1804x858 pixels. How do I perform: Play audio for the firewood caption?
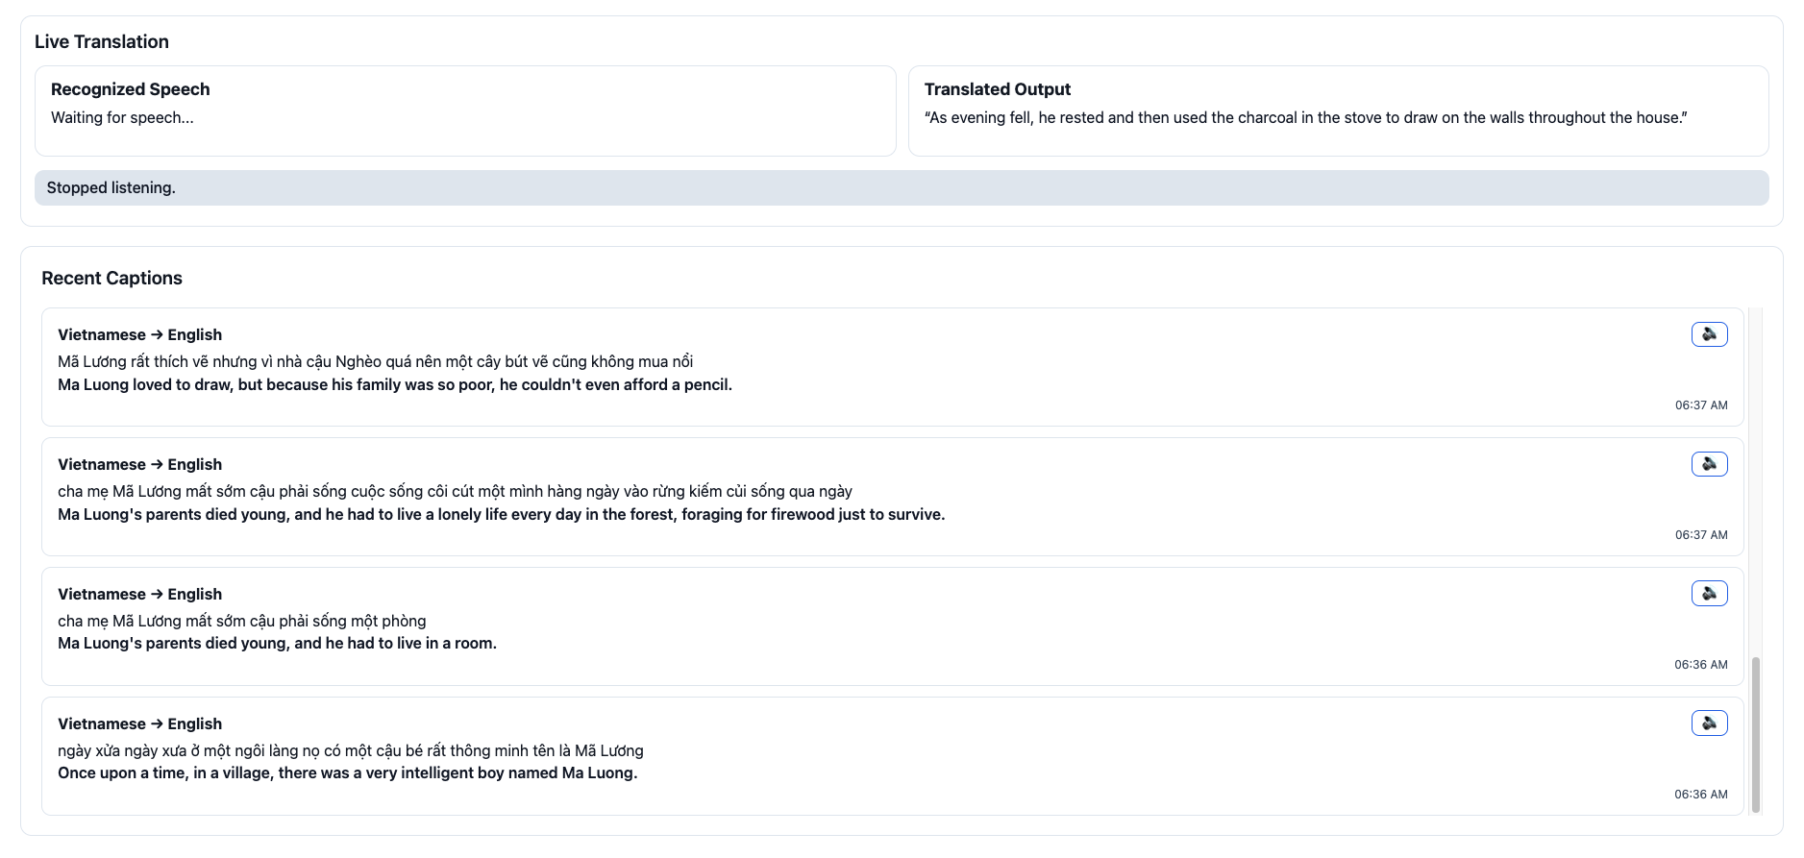1709,464
